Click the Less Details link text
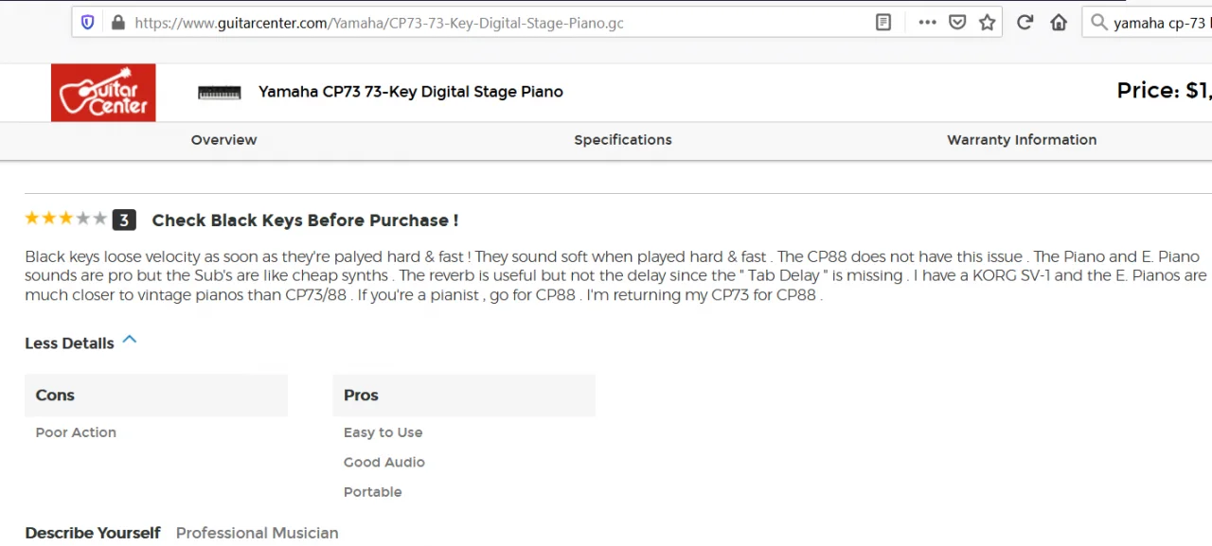 pos(69,343)
